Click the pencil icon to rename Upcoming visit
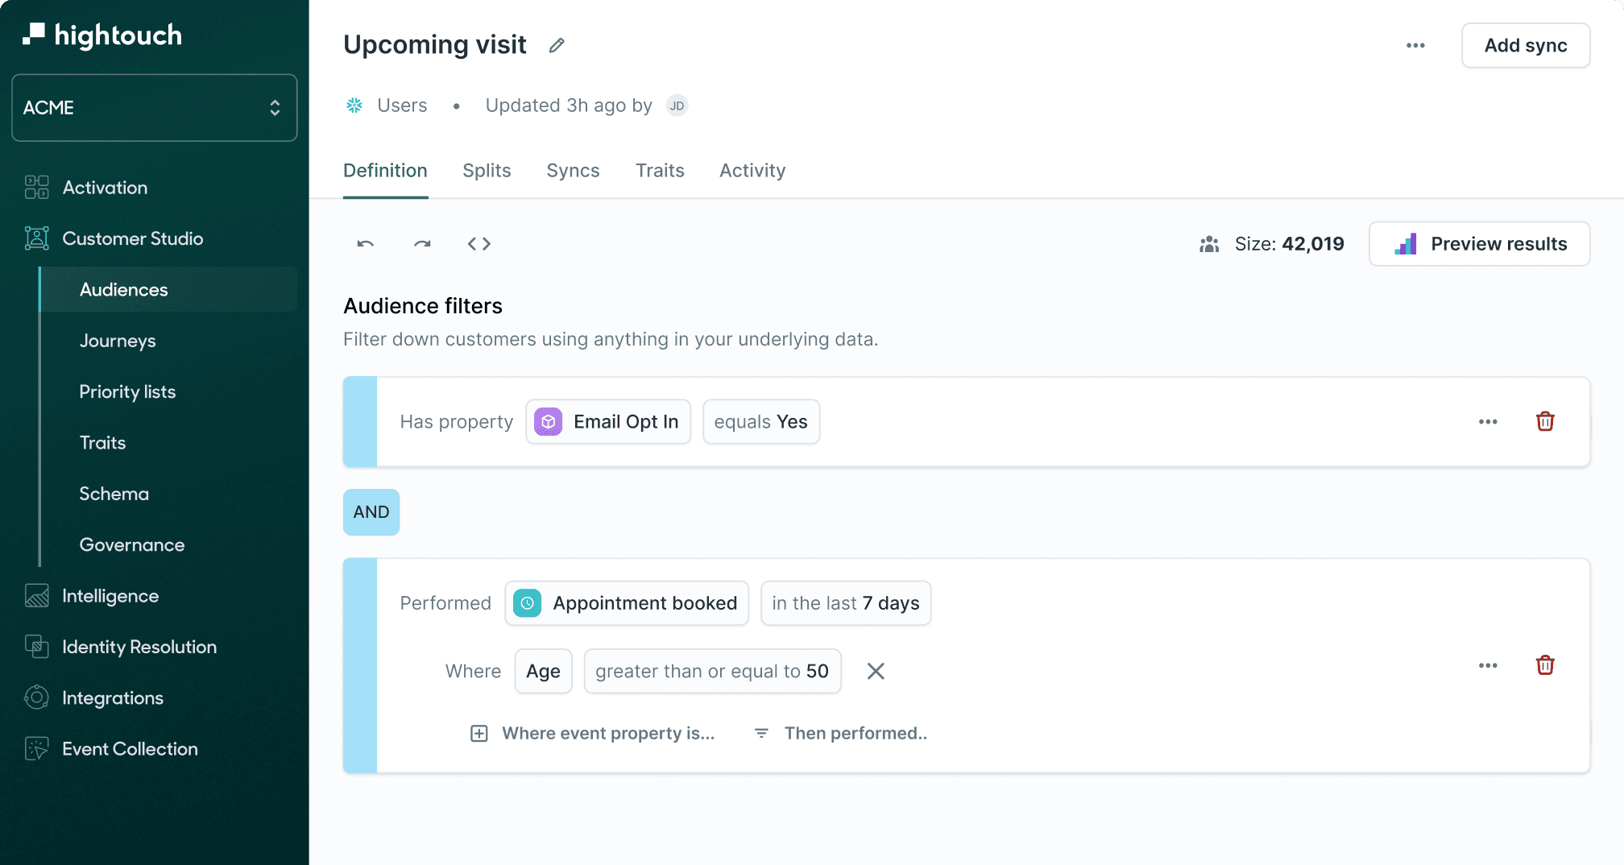1624x865 pixels. pos(556,45)
